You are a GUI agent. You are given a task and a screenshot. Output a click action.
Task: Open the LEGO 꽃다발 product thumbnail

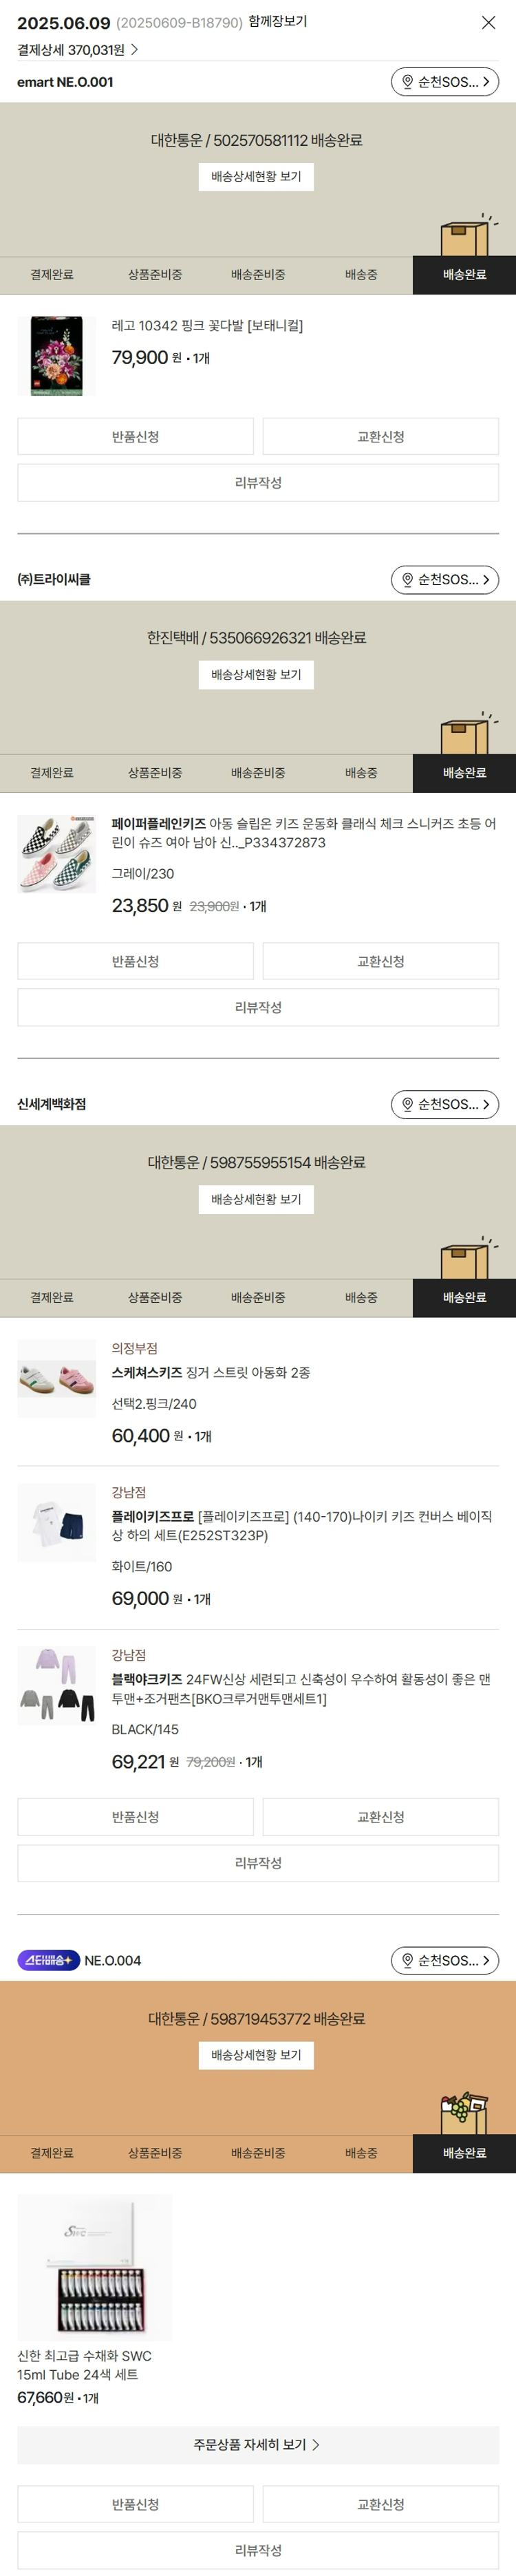click(x=56, y=356)
